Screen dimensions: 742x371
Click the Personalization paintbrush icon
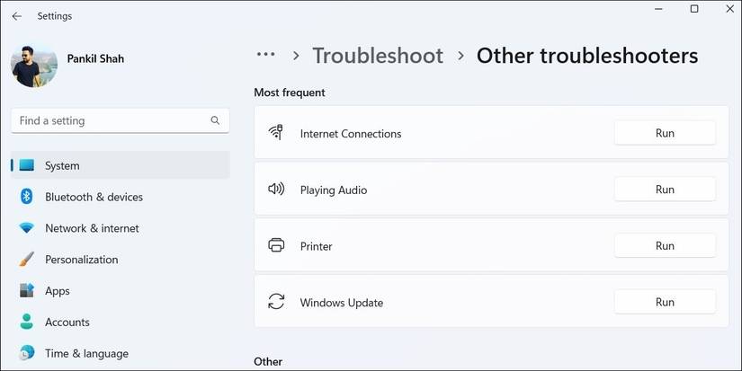27,260
